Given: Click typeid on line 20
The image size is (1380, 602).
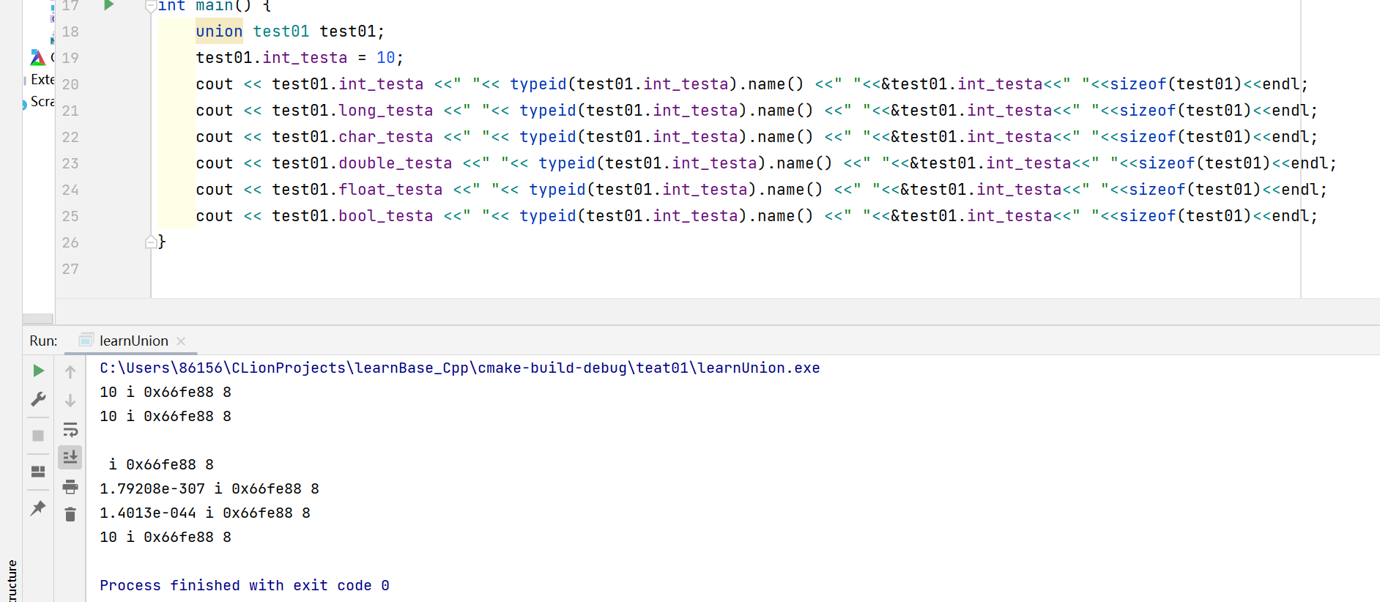Looking at the screenshot, I should 538,84.
